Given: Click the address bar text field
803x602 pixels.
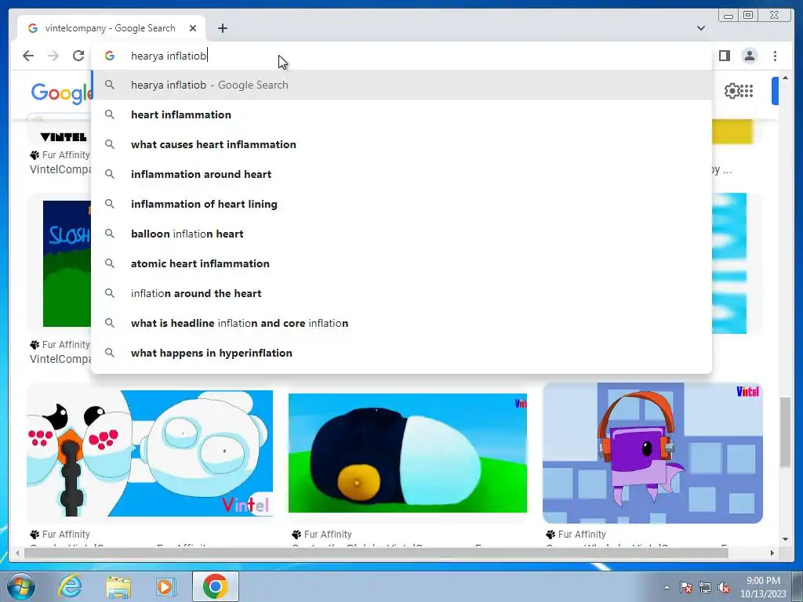Looking at the screenshot, I should pyautogui.click(x=402, y=56).
